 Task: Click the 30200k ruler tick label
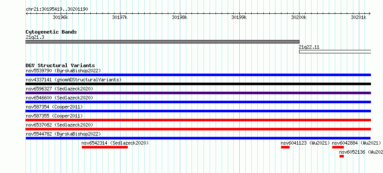coord(299,17)
